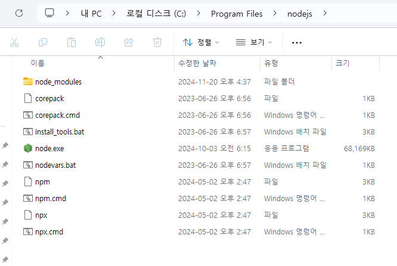Select npm.cmd file name
397x266 pixels.
51,199
